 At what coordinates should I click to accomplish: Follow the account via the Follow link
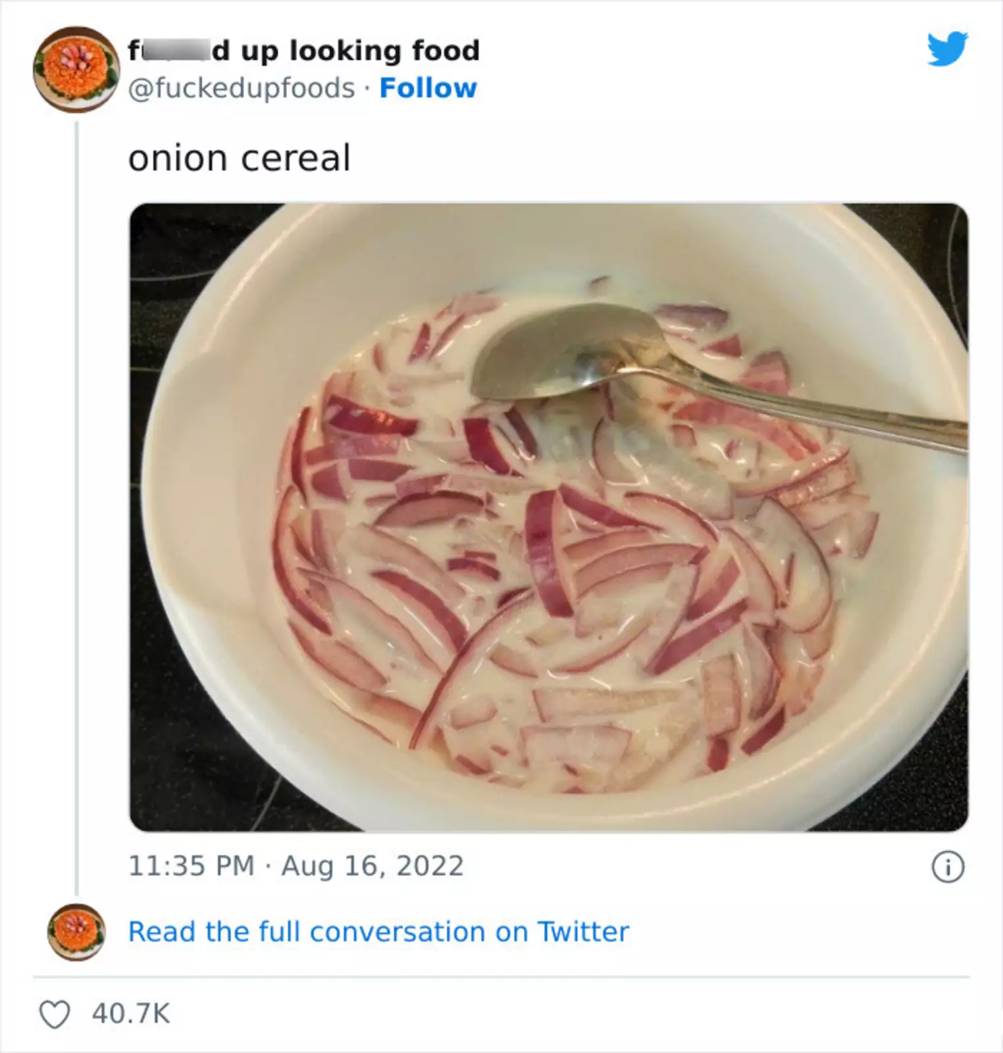pos(428,88)
